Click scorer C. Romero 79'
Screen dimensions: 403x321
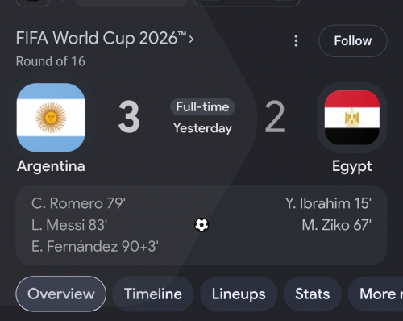point(78,203)
